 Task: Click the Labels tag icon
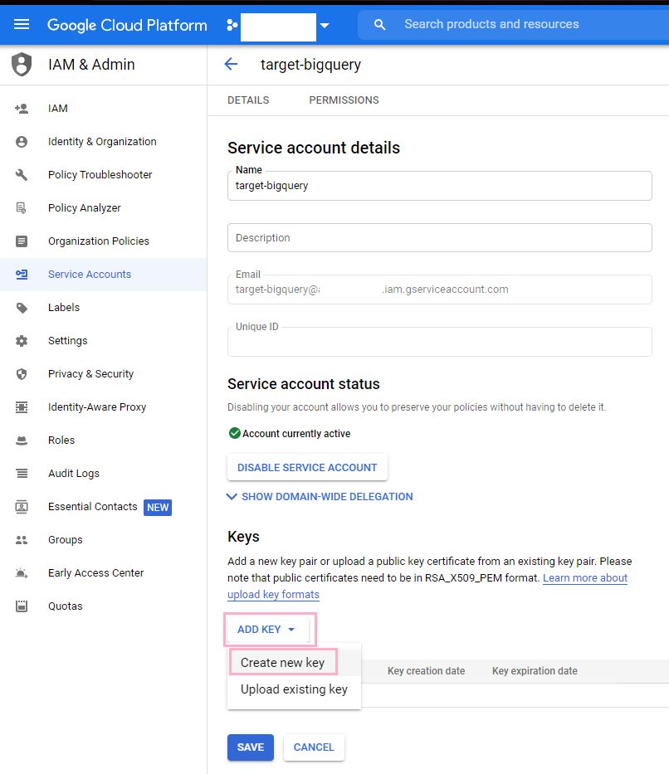[x=22, y=308]
